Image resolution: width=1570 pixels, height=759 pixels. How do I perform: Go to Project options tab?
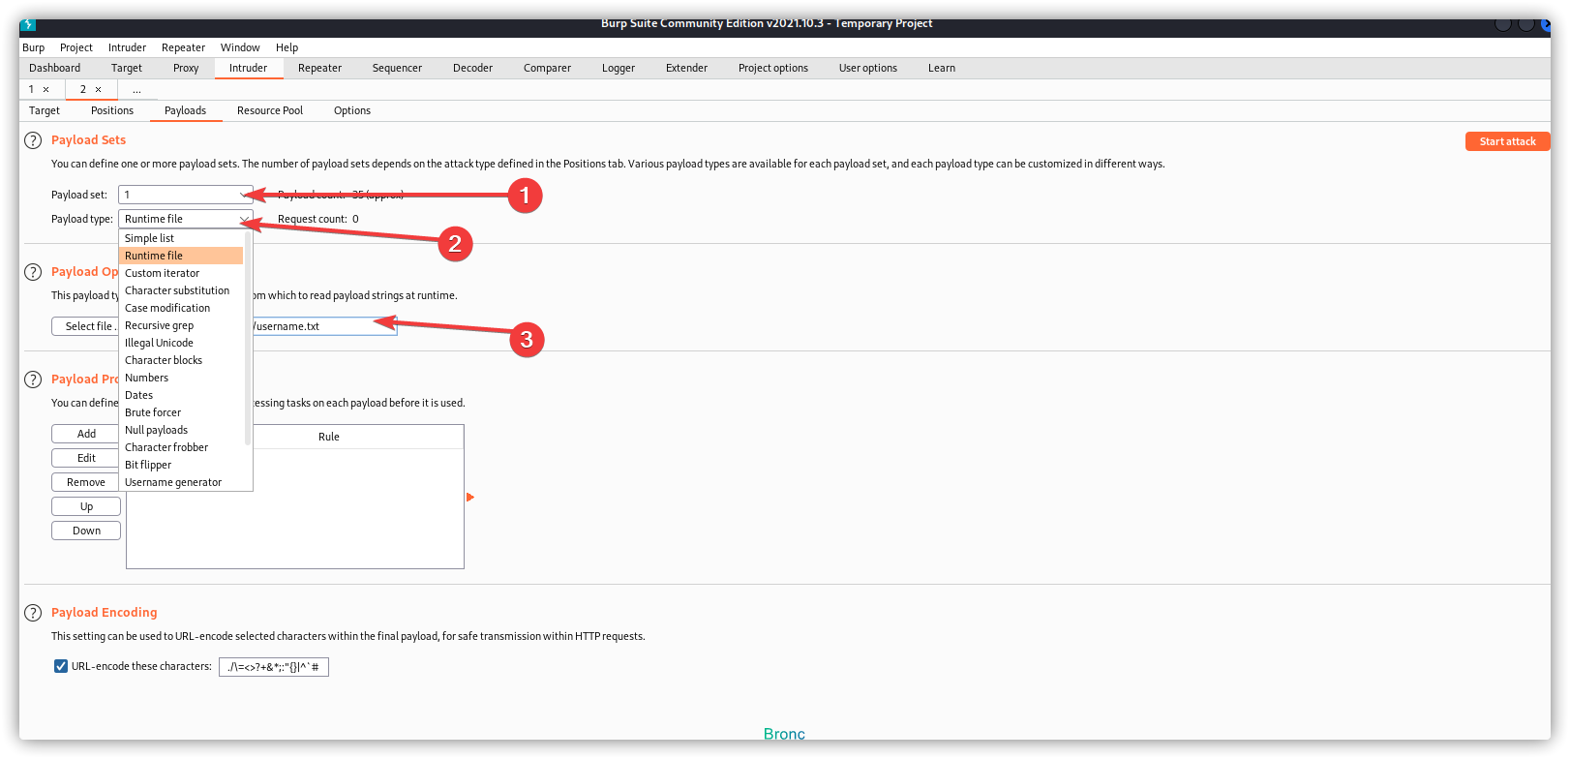coord(773,68)
